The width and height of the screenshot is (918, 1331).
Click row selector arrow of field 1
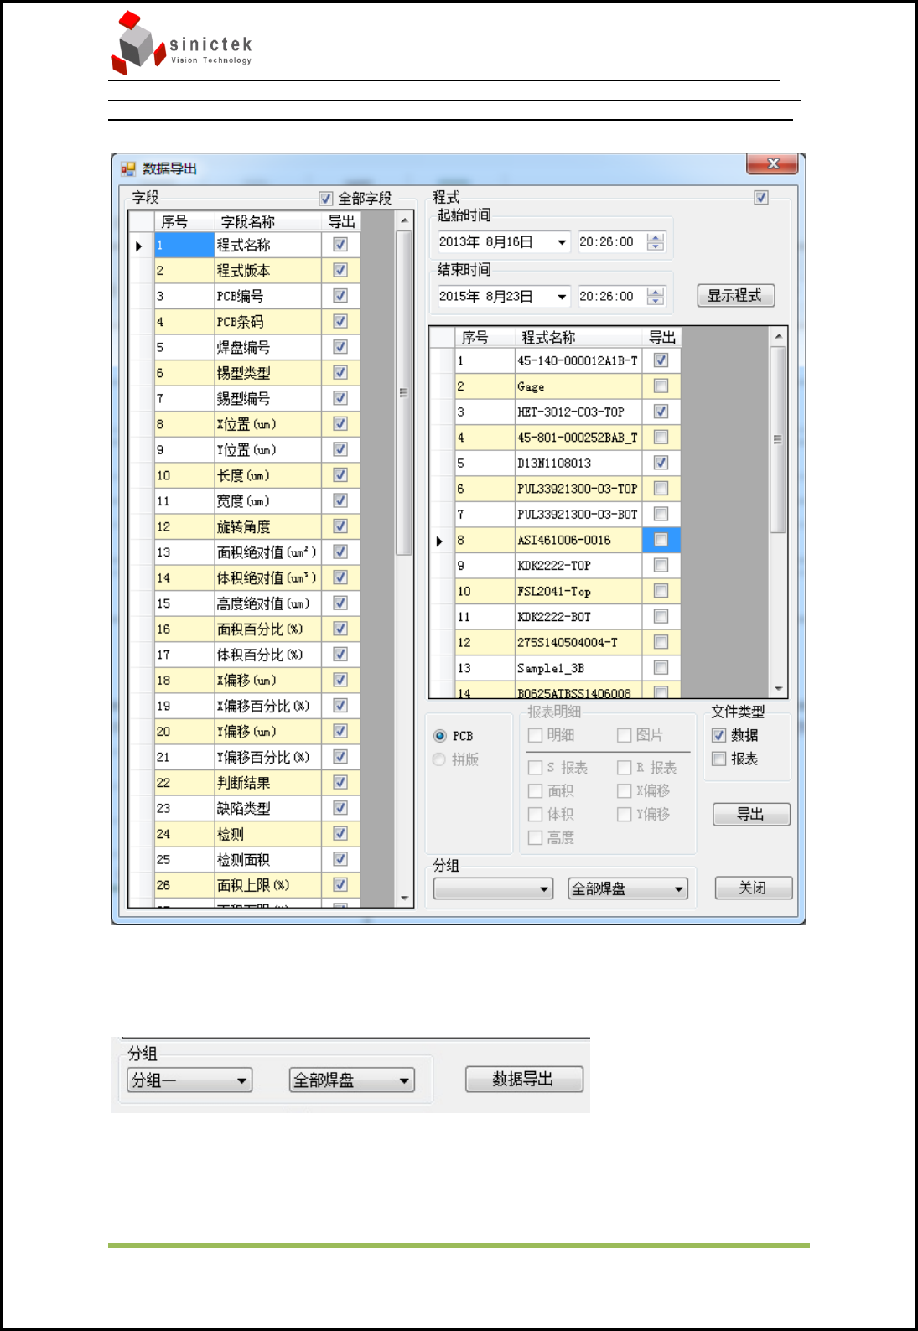point(139,246)
